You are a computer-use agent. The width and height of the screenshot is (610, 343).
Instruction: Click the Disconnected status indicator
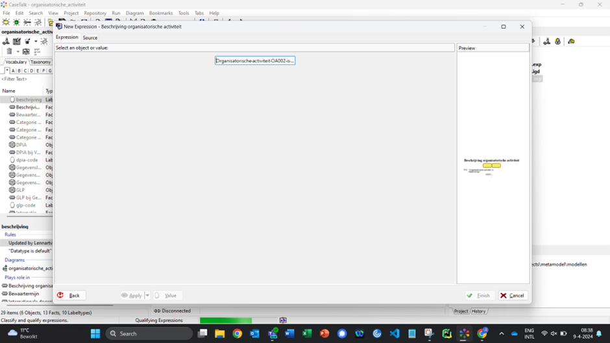click(x=172, y=311)
